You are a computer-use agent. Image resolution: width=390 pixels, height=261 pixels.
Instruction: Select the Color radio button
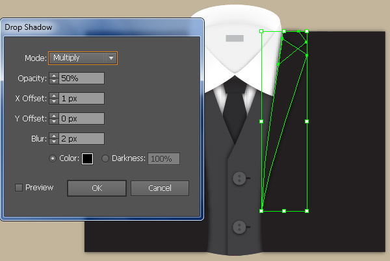coord(53,158)
